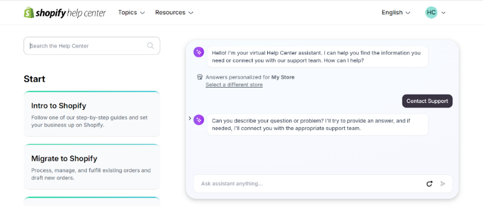Click the 'My Store' store name text
This screenshot has height=206, width=483.
(283, 77)
